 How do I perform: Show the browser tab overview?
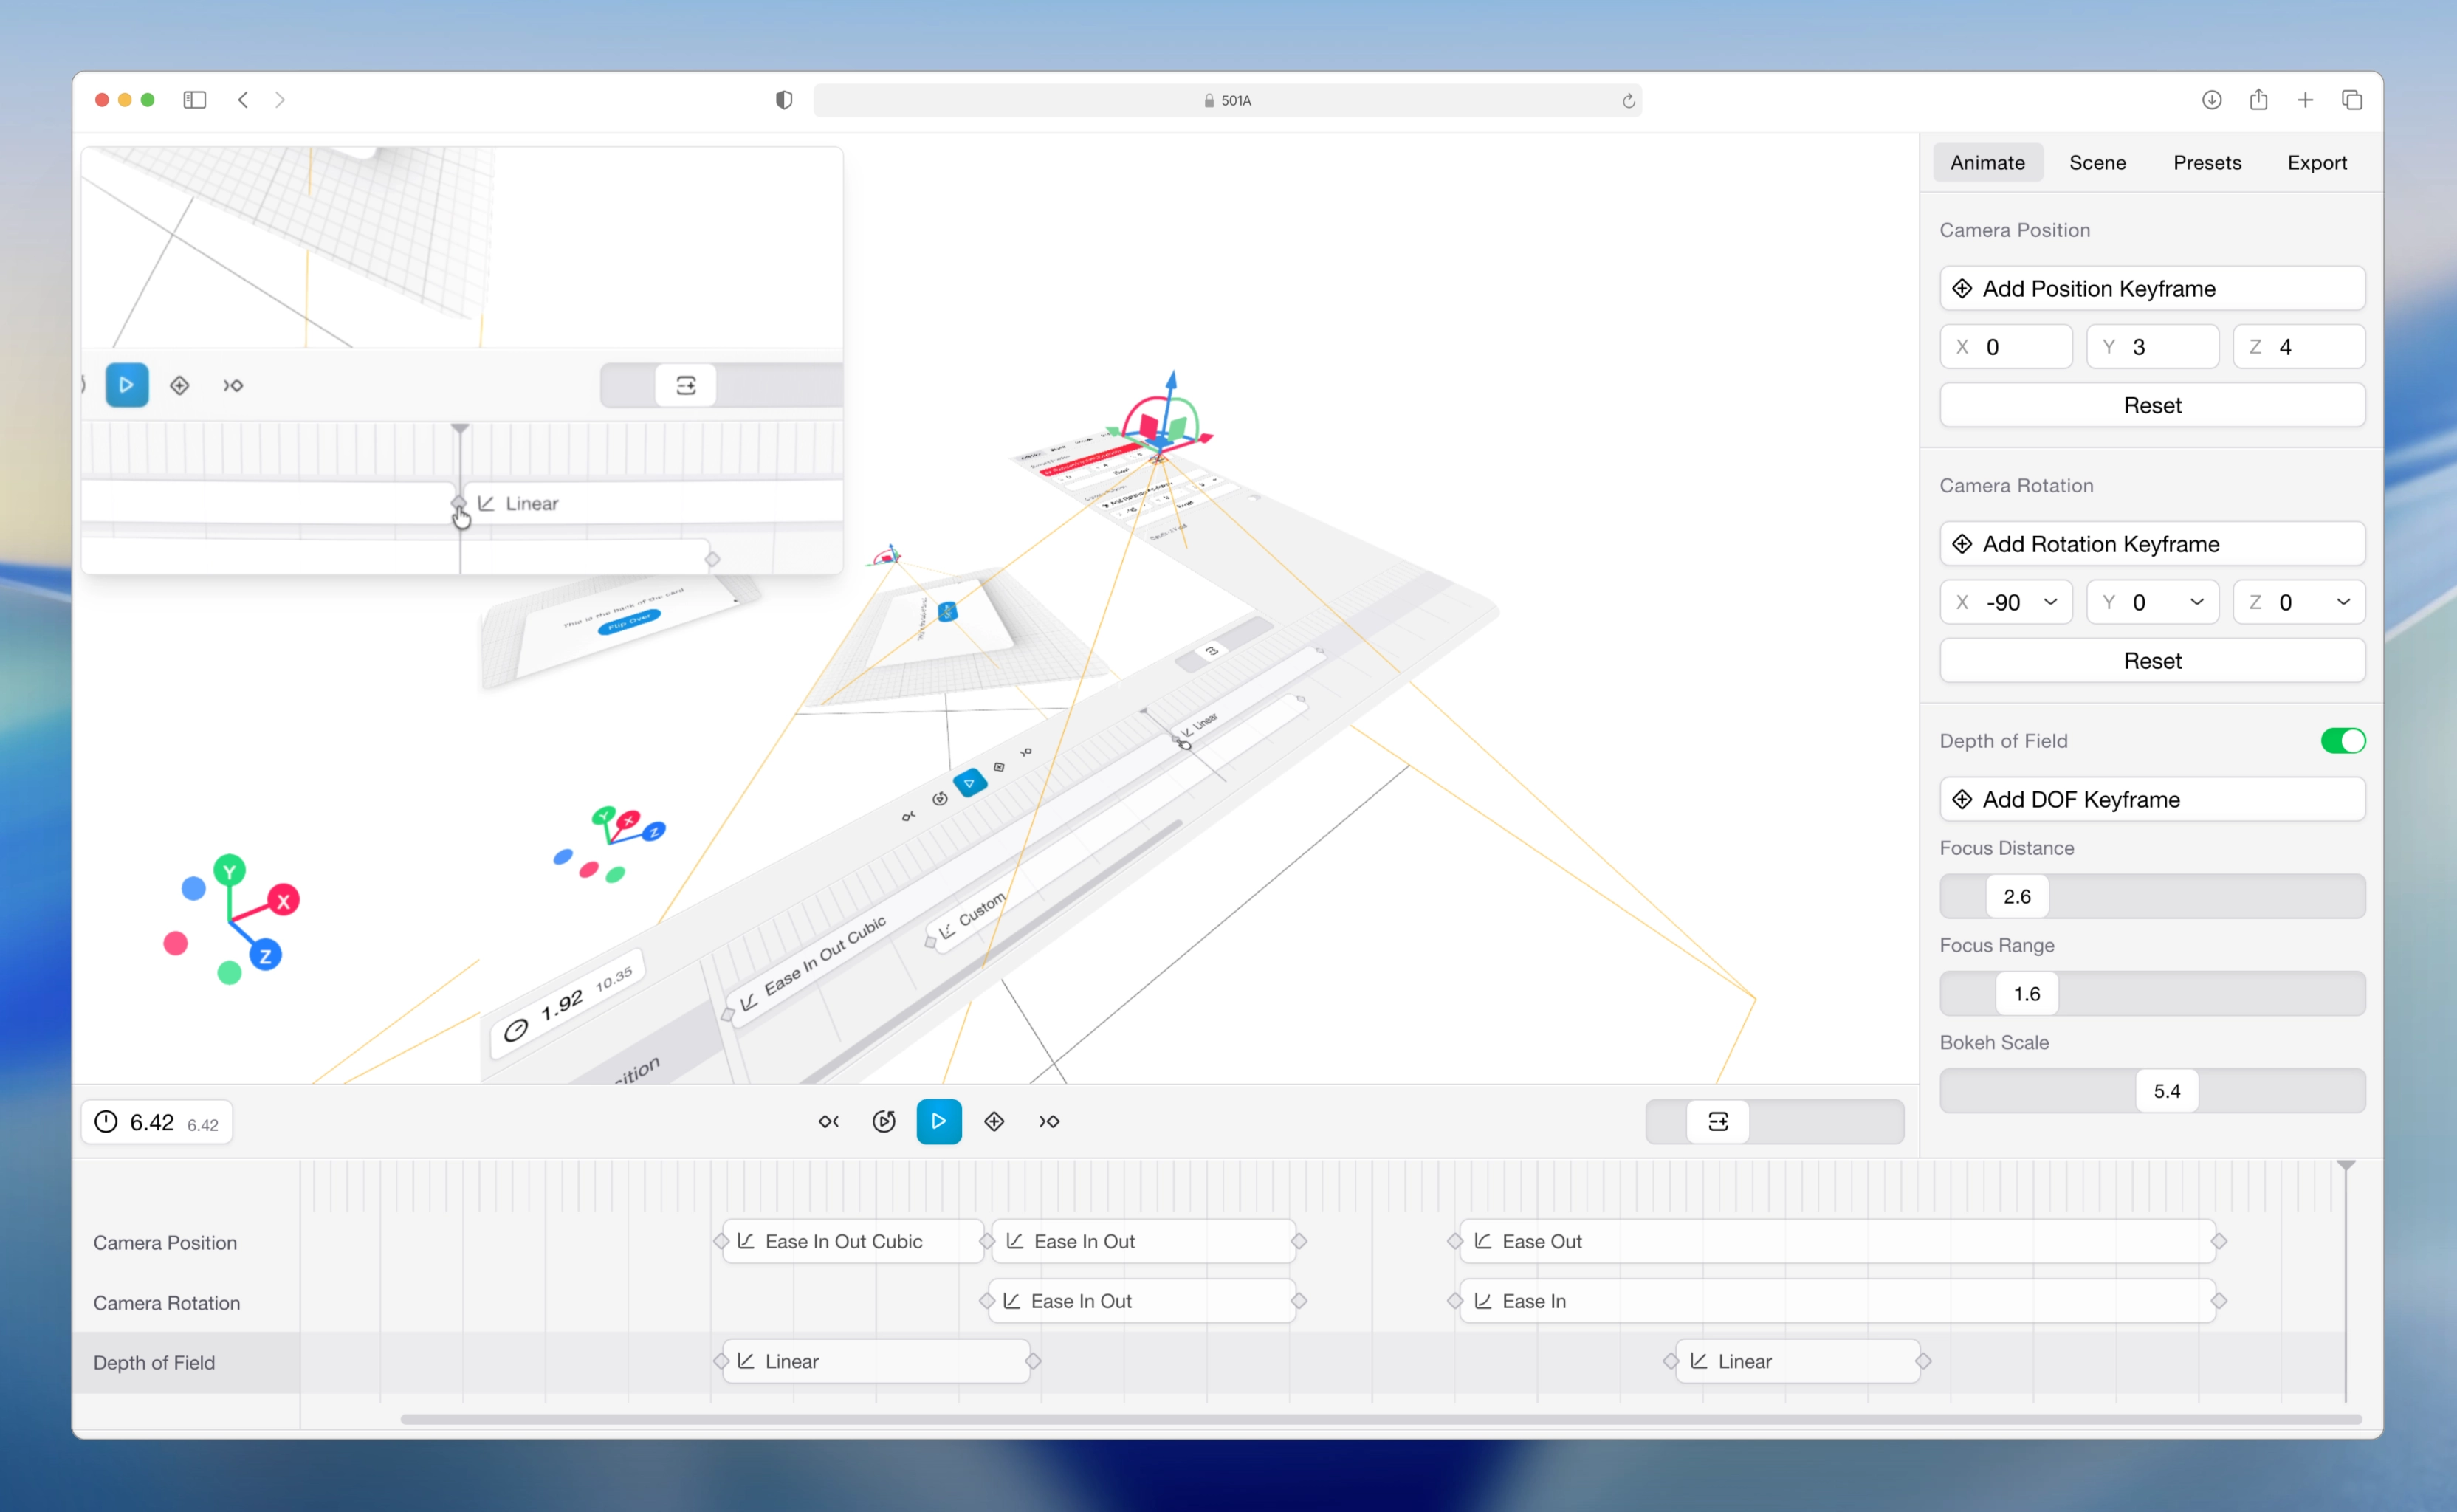pos(2352,100)
